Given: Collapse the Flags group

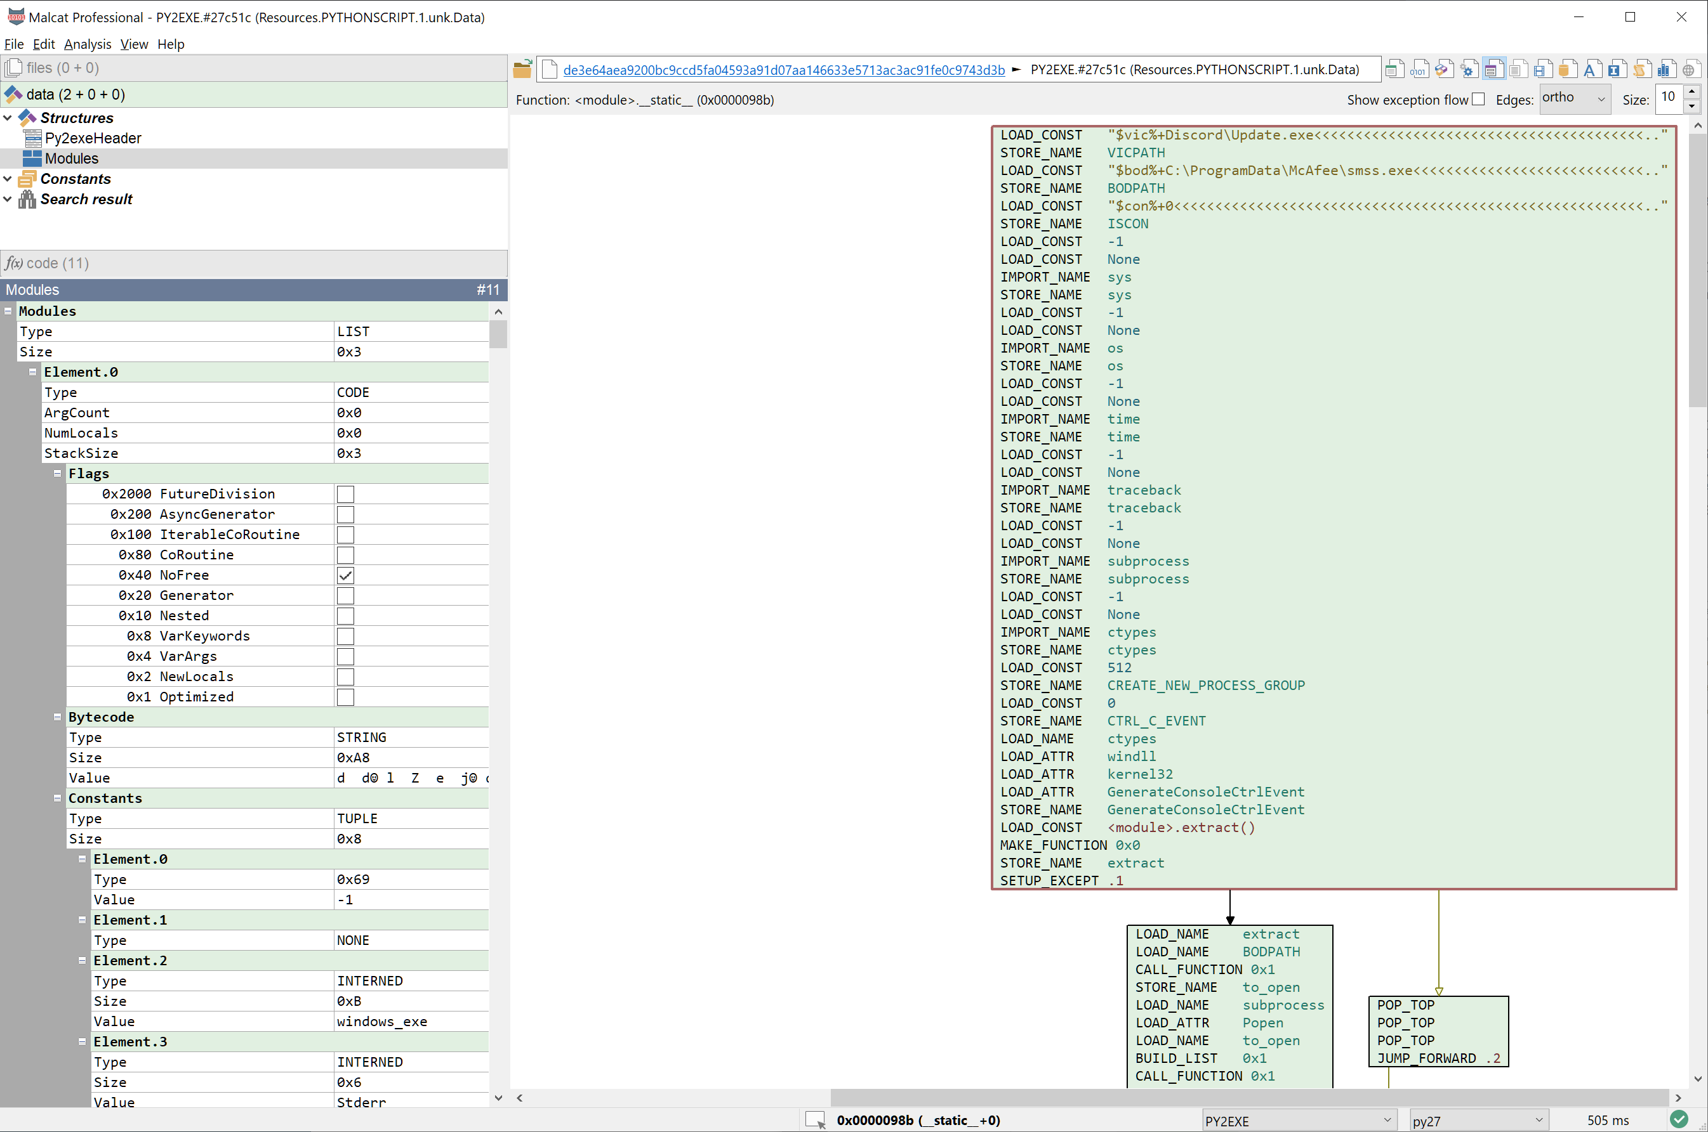Looking at the screenshot, I should pyautogui.click(x=57, y=474).
